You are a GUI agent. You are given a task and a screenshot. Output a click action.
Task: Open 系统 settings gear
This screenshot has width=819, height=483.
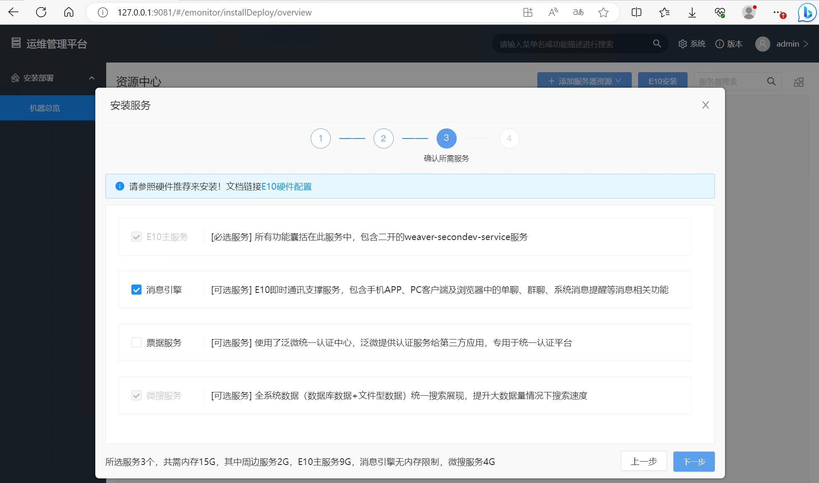click(692, 44)
